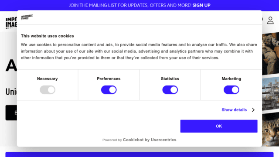The height and width of the screenshot is (157, 279).
Task: Click the Marketing category label
Action: (x=231, y=78)
